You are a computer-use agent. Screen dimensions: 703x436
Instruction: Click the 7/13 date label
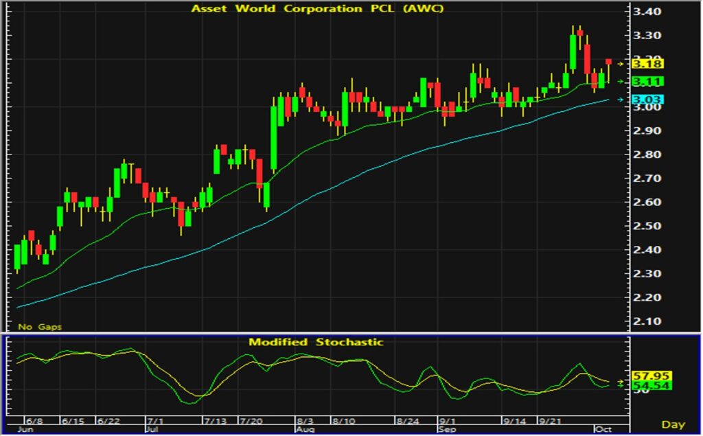pyautogui.click(x=215, y=421)
